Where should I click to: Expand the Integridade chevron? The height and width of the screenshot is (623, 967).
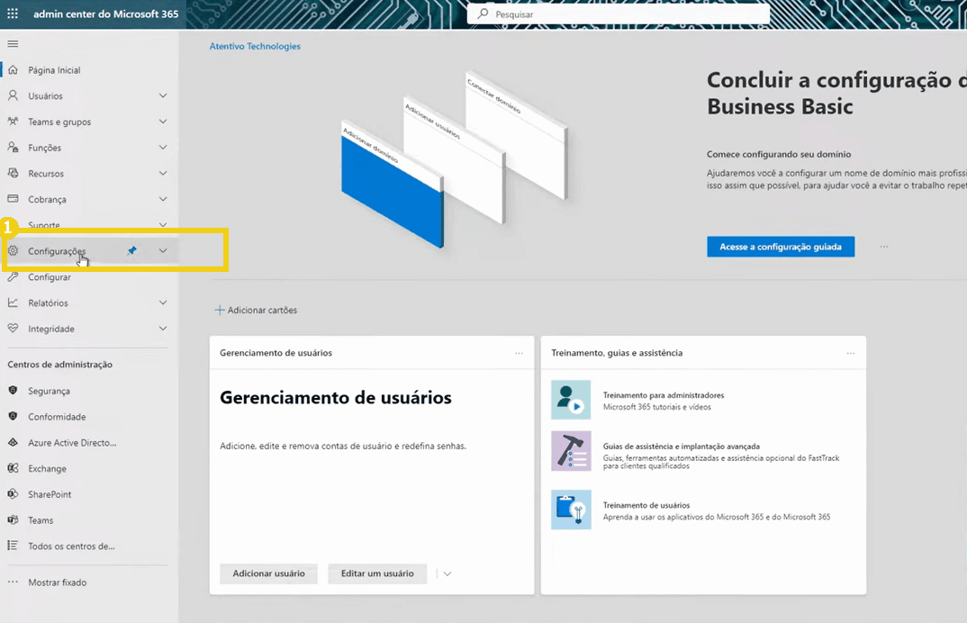(x=163, y=329)
